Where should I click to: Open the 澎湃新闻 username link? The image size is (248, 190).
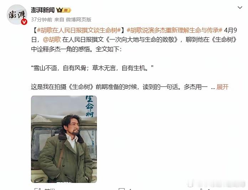[x=43, y=10]
